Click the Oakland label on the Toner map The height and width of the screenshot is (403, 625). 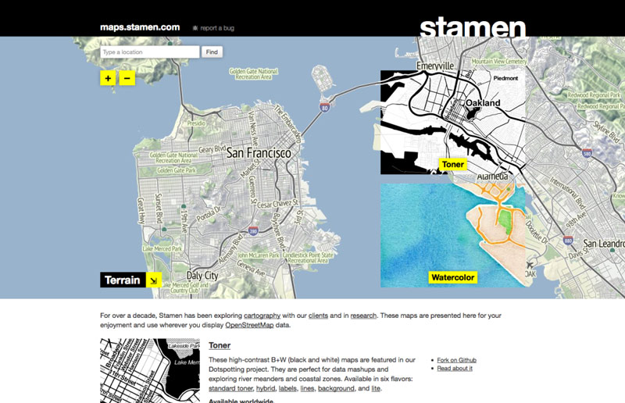point(483,103)
